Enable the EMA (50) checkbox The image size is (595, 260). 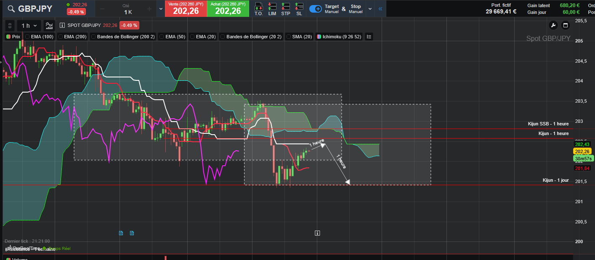tap(162, 37)
